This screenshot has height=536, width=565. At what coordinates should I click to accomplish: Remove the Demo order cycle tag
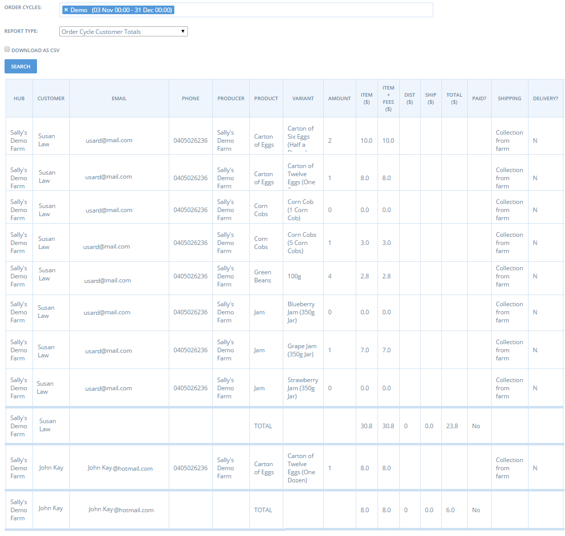66,10
